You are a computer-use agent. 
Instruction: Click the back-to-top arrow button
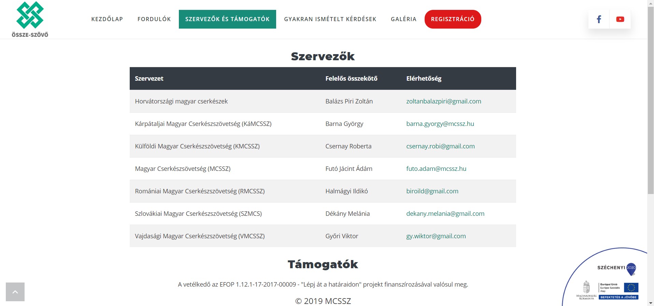[15, 292]
